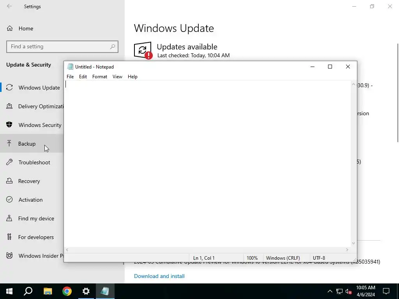
Task: Click the Find my device icon
Action: [x=9, y=218]
